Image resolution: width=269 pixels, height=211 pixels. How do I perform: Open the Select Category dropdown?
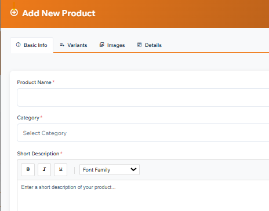tap(143, 133)
